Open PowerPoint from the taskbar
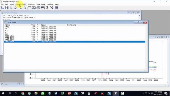The width and height of the screenshot is (170, 96). [69, 93]
